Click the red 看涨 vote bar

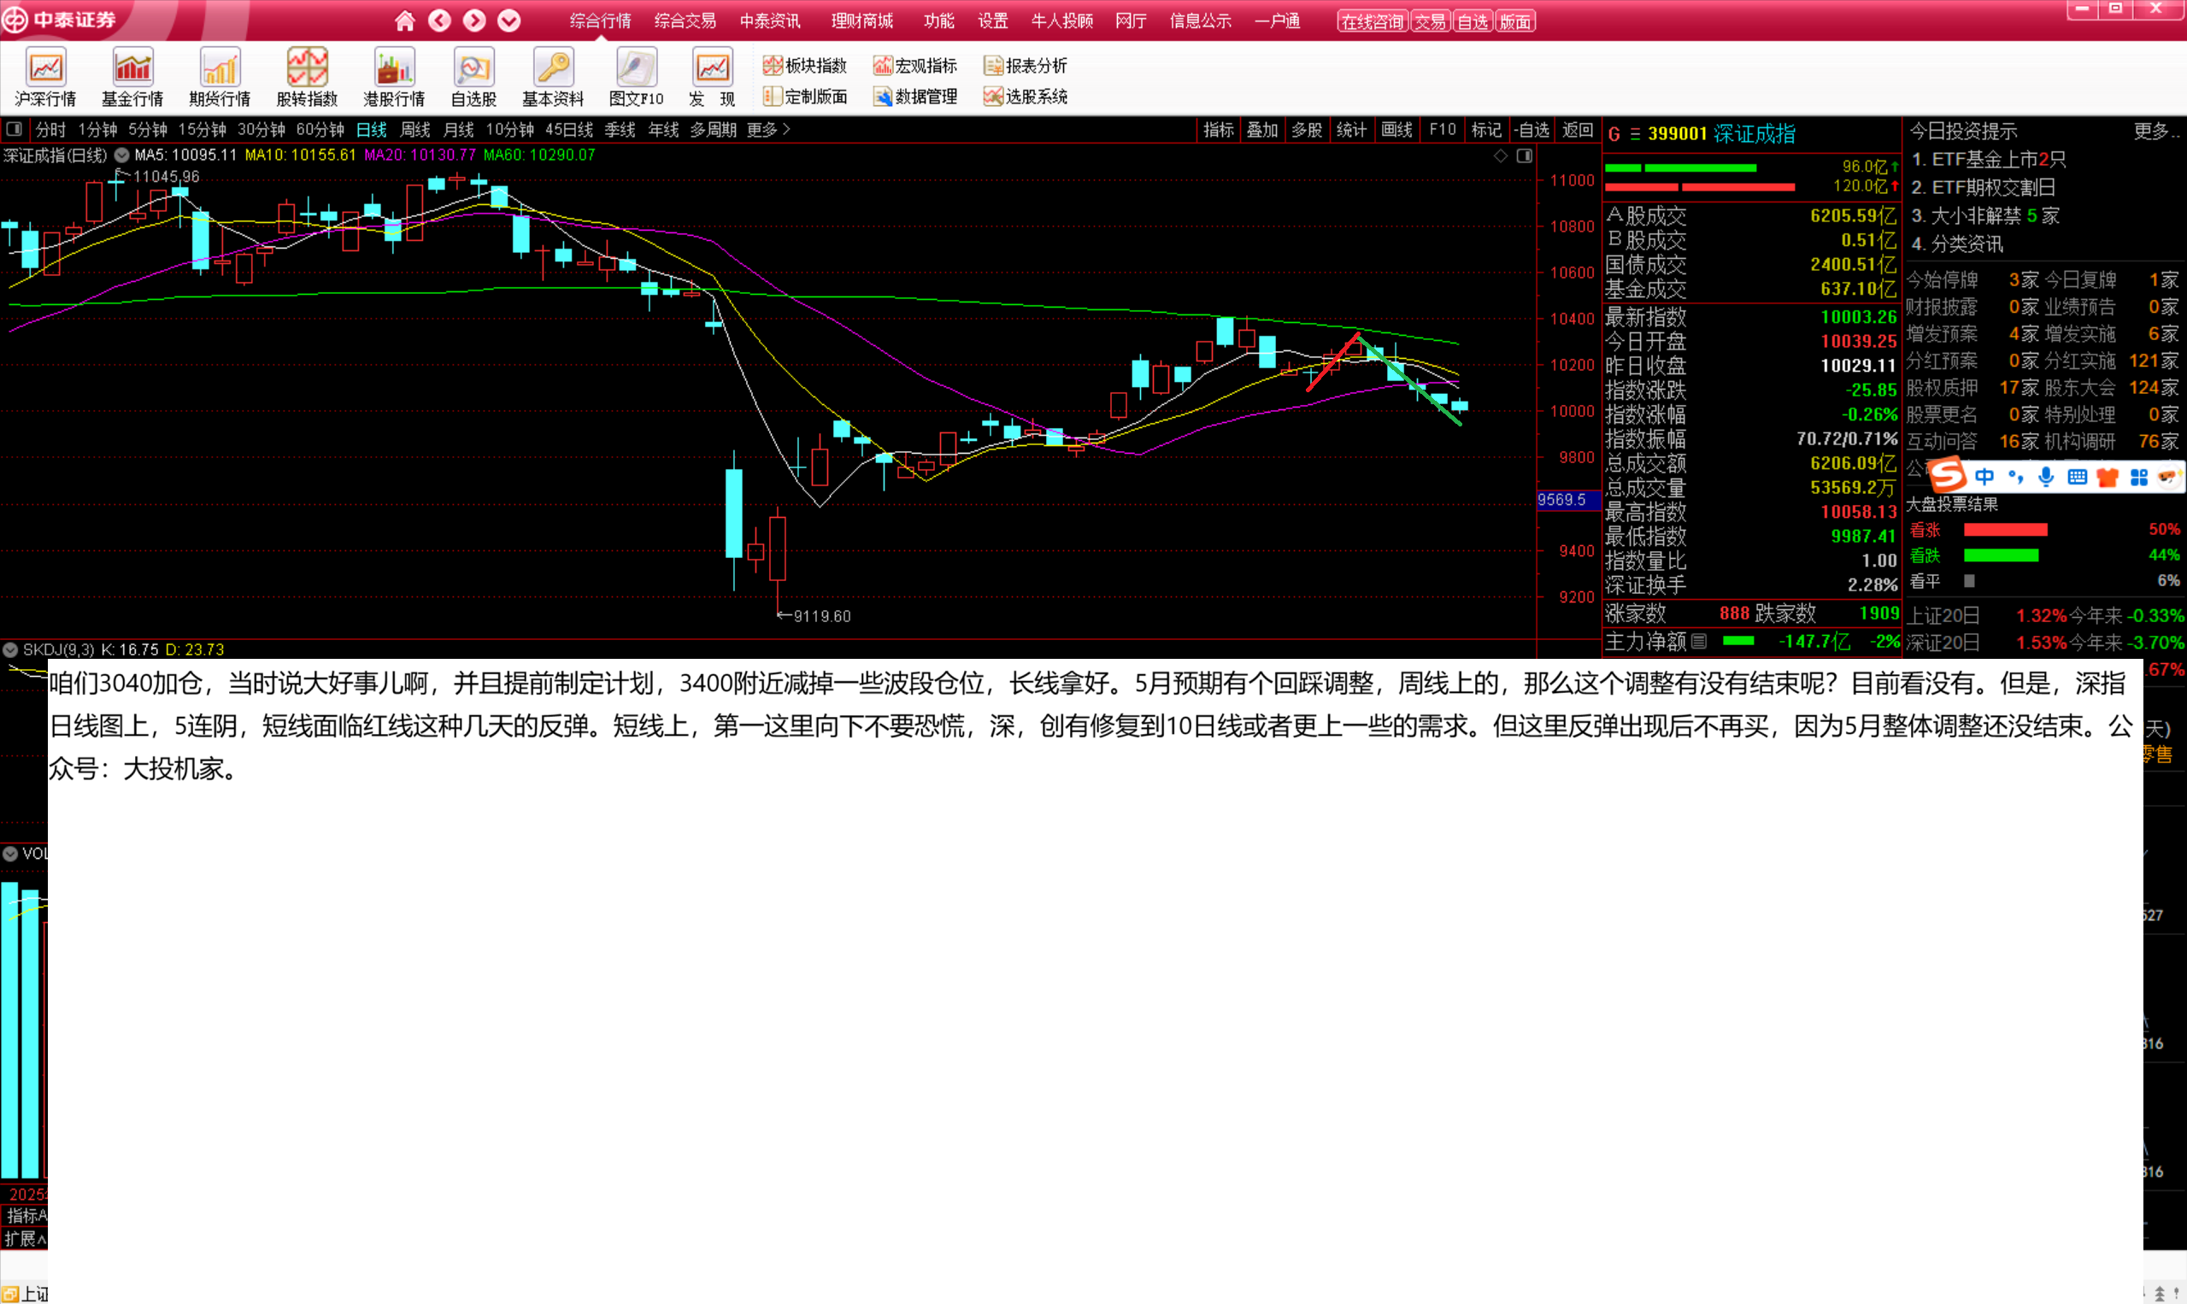pos(2006,530)
